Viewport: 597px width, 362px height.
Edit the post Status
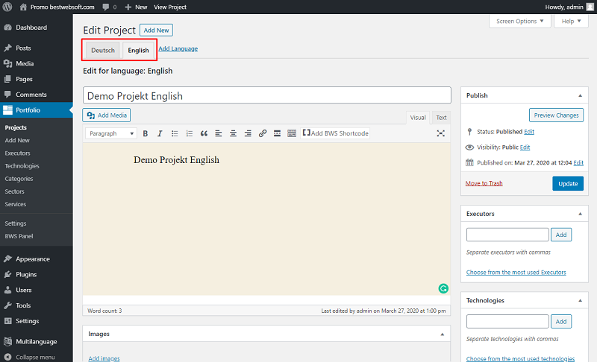click(x=529, y=132)
